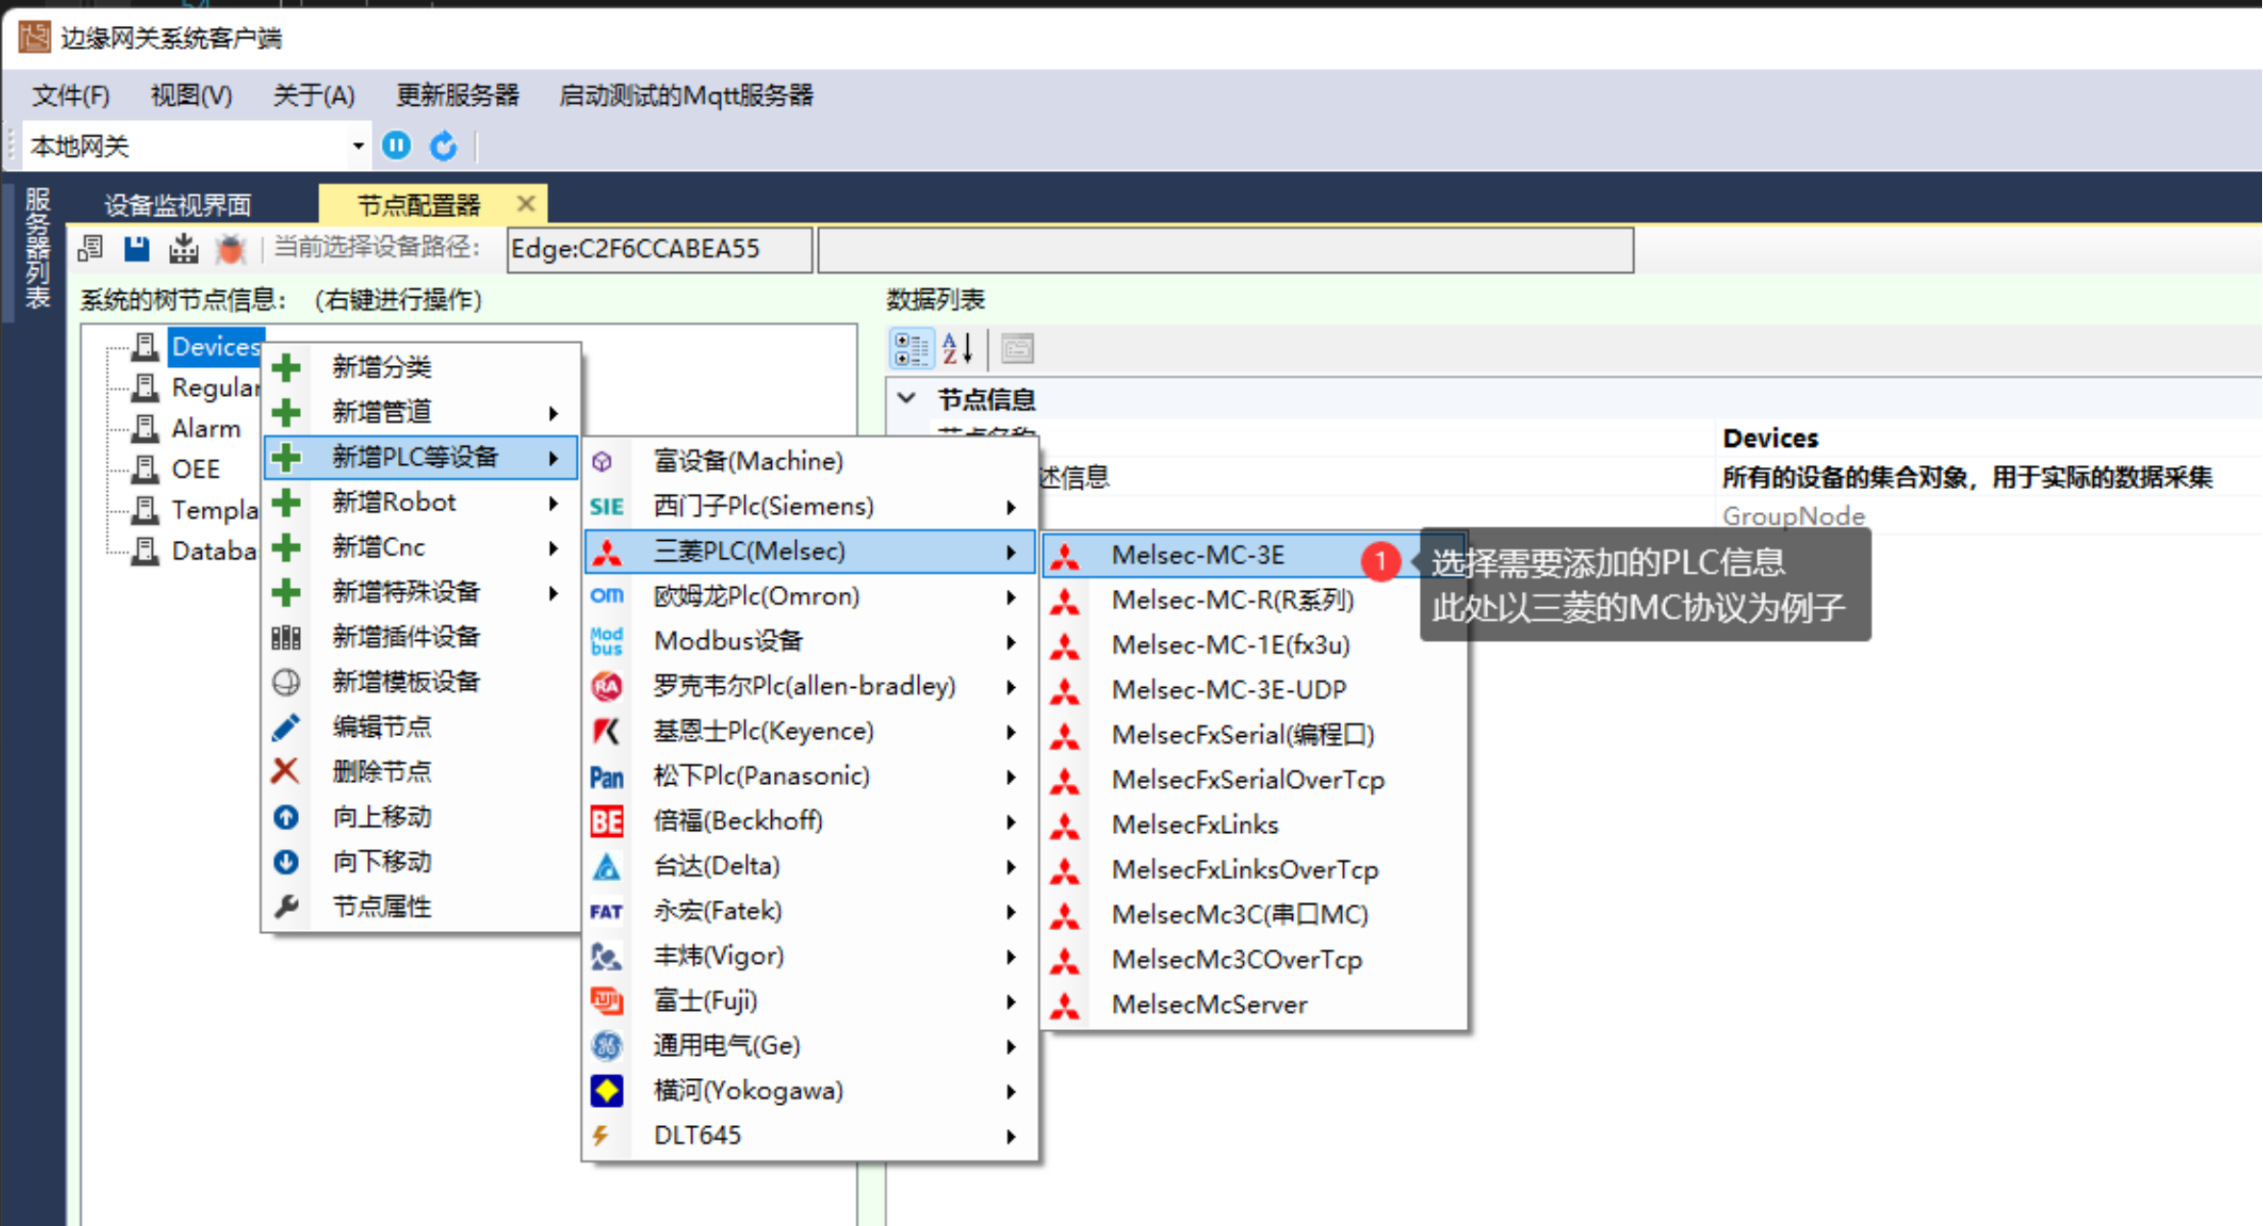Click the blue refresh icon
This screenshot has width=2263, height=1226.
pyautogui.click(x=443, y=146)
